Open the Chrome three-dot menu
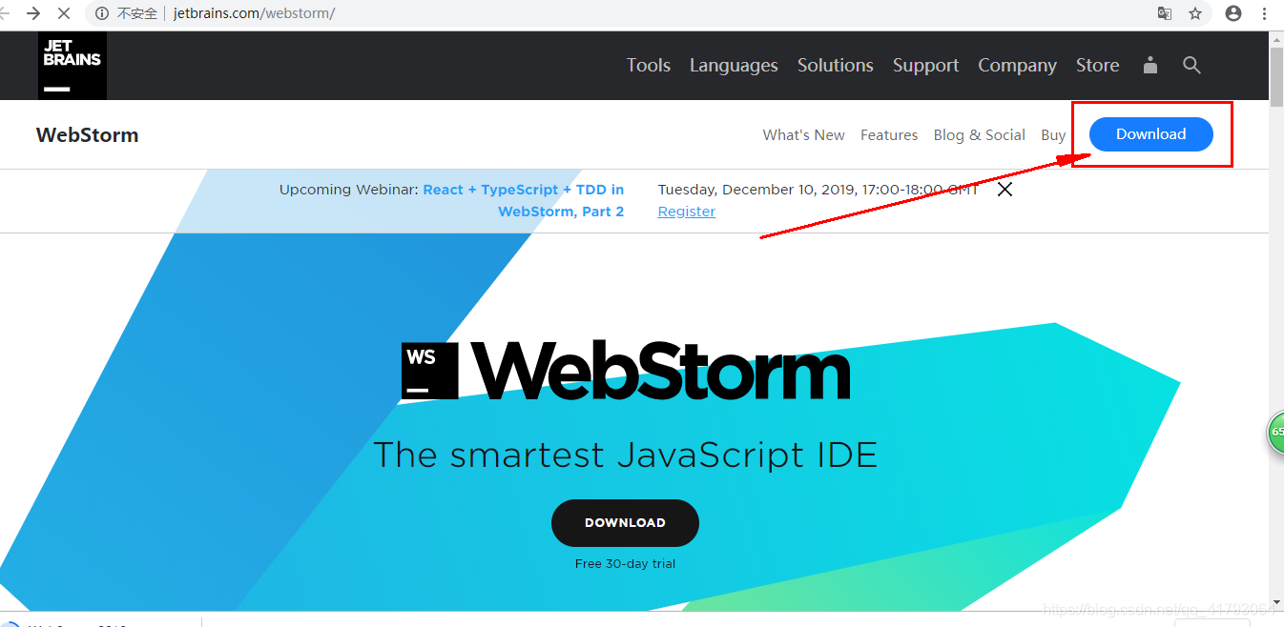 point(1263,14)
